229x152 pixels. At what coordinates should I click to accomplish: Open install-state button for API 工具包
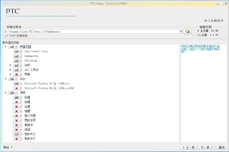click(x=18, y=70)
